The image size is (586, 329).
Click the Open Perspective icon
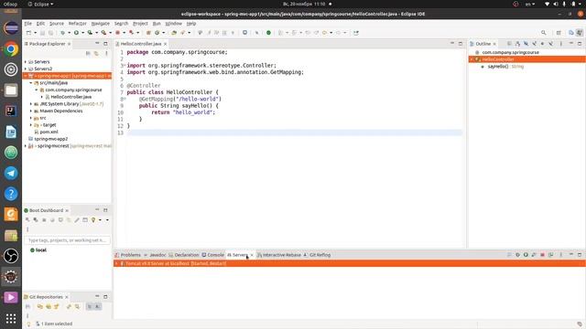559,33
